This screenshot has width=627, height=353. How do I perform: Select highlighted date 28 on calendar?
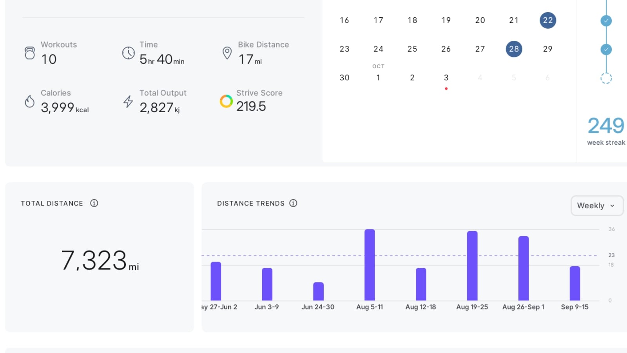click(x=514, y=49)
